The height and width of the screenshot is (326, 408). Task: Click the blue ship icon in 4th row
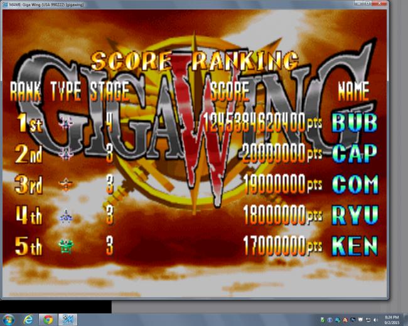66,216
